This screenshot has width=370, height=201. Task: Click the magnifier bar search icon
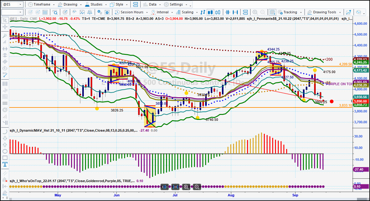(55, 12)
